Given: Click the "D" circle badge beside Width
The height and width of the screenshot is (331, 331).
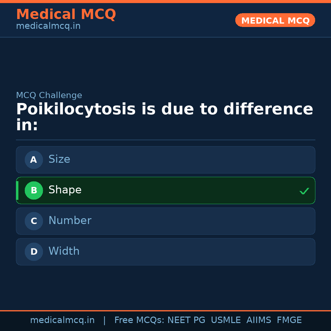Looking at the screenshot, I should (x=34, y=252).
